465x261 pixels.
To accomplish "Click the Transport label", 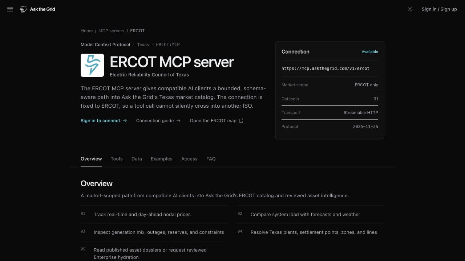I will (291, 113).
